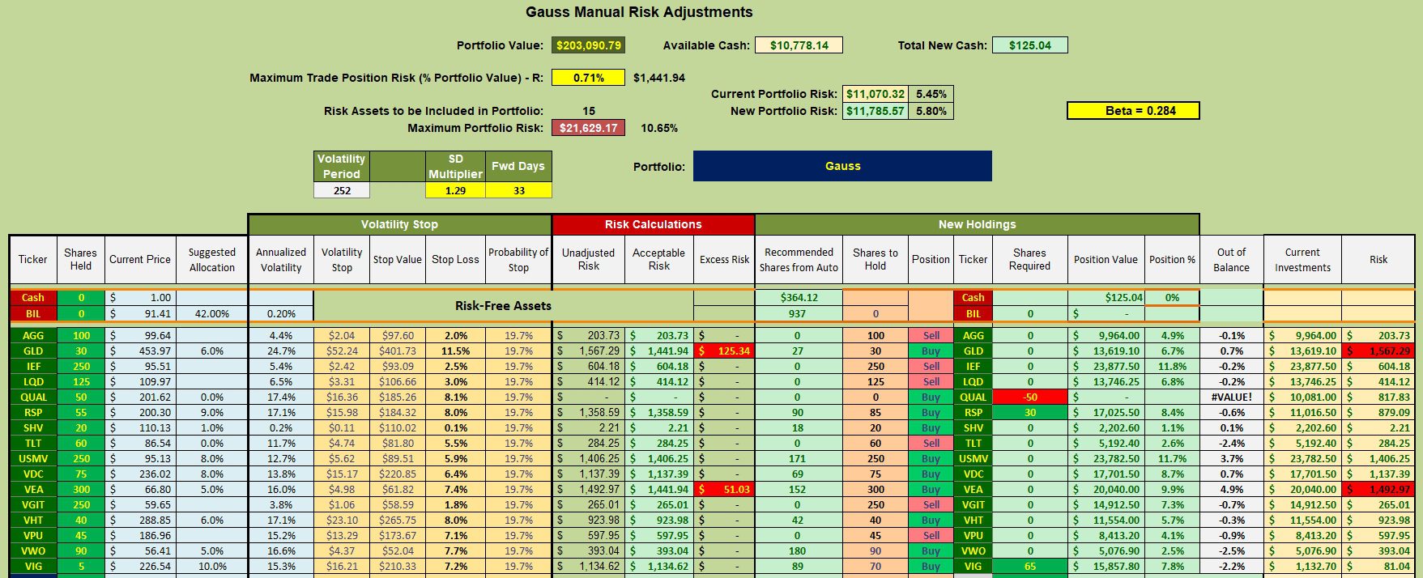Click the Volatility Stop section header
The image size is (1423, 578).
399,224
